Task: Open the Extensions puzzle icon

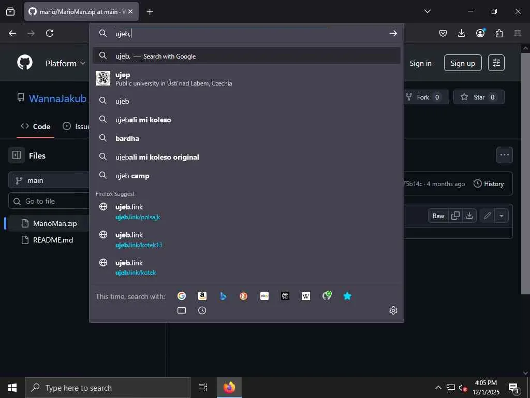Action: [x=499, y=33]
